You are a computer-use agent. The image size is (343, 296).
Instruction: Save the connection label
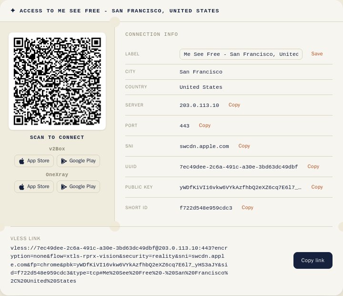coord(317,54)
